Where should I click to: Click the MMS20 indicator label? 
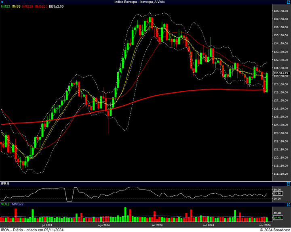[28, 7]
